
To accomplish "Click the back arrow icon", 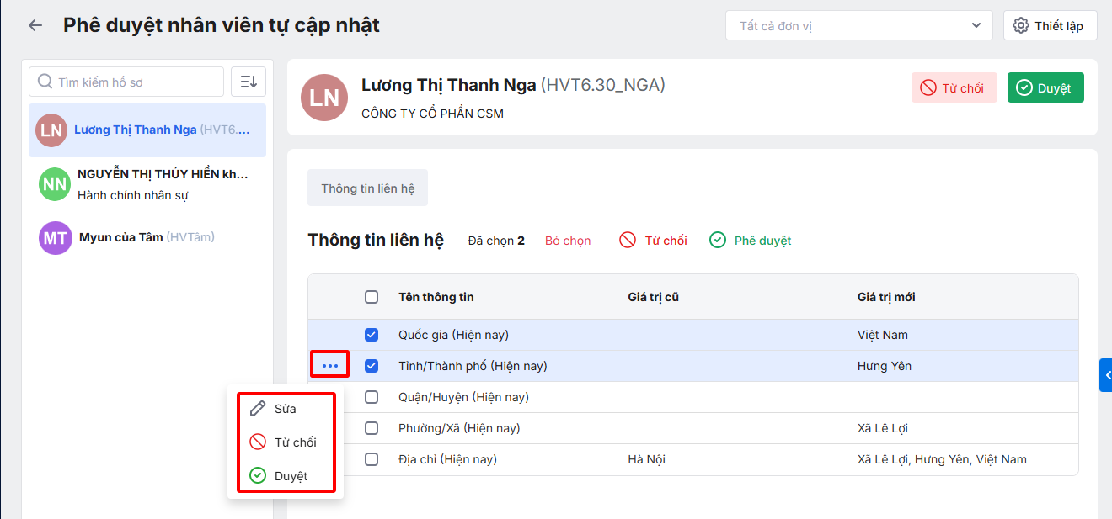I will click(35, 25).
